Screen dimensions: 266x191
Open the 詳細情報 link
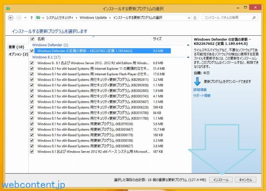pyautogui.click(x=200, y=90)
